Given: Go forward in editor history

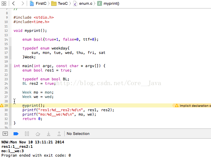Looking at the screenshot, I should click(23, 3).
